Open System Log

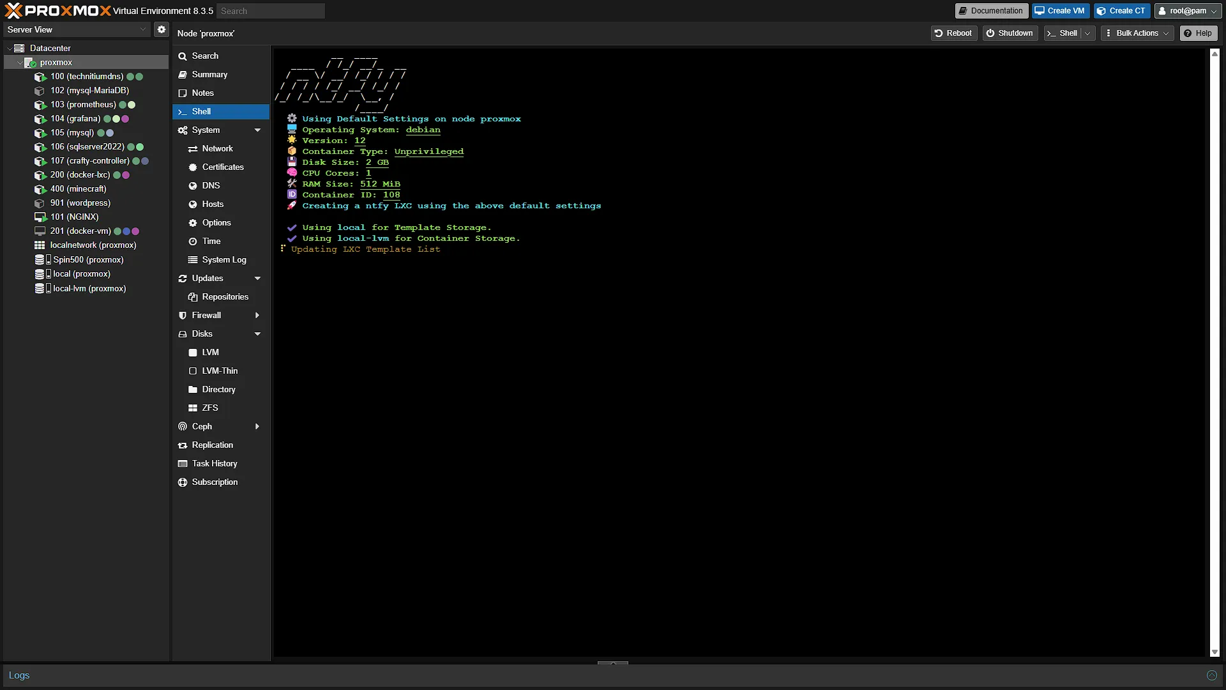(221, 260)
